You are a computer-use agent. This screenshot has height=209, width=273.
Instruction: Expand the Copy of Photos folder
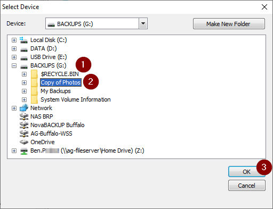pyautogui.click(x=24, y=82)
